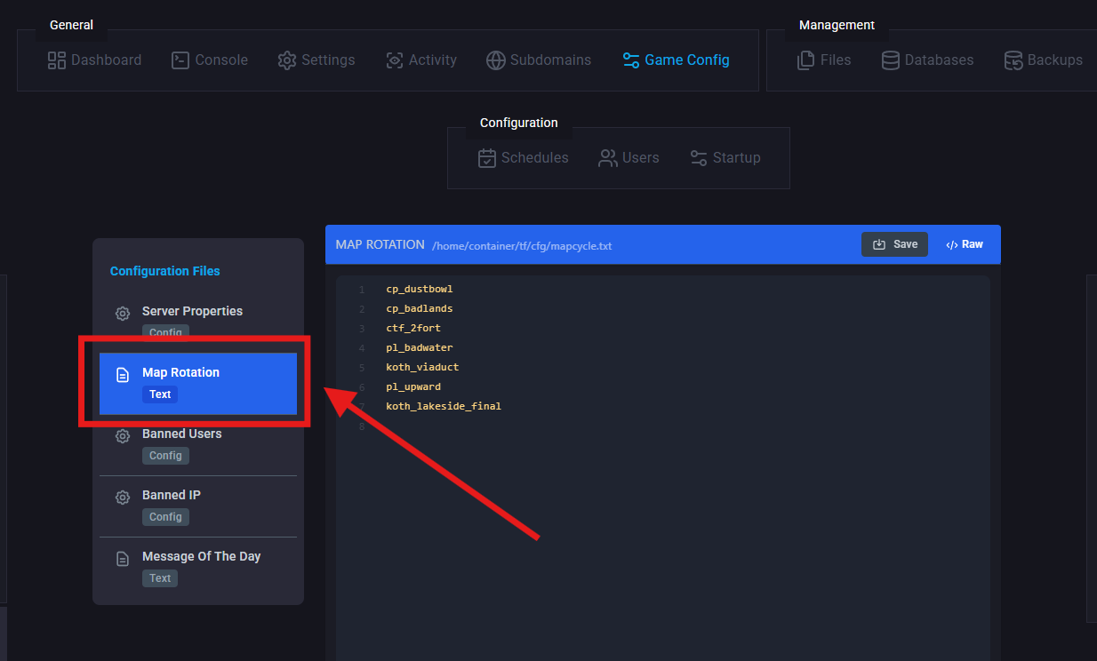Click the ctf_2fort line in editor
1097x661 pixels.
(413, 329)
